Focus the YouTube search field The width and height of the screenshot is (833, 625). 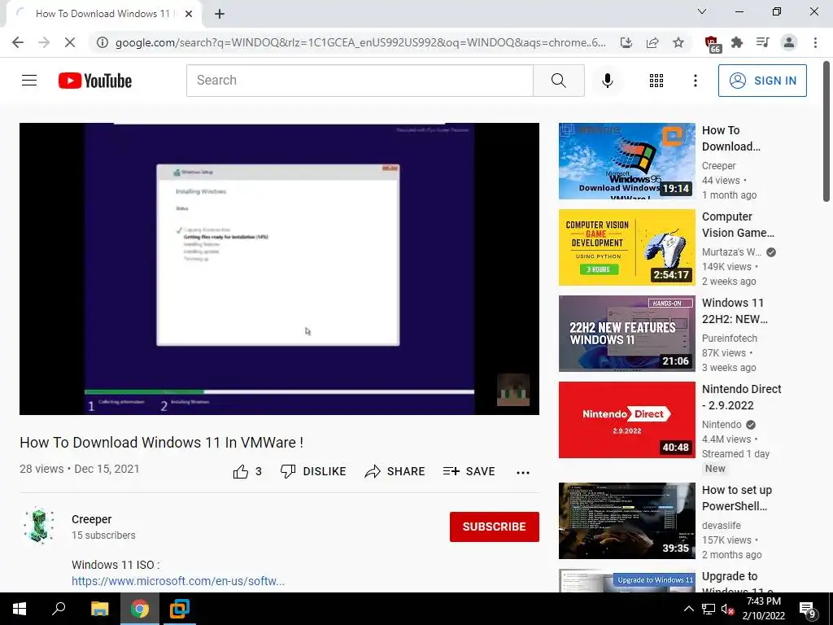tap(360, 81)
